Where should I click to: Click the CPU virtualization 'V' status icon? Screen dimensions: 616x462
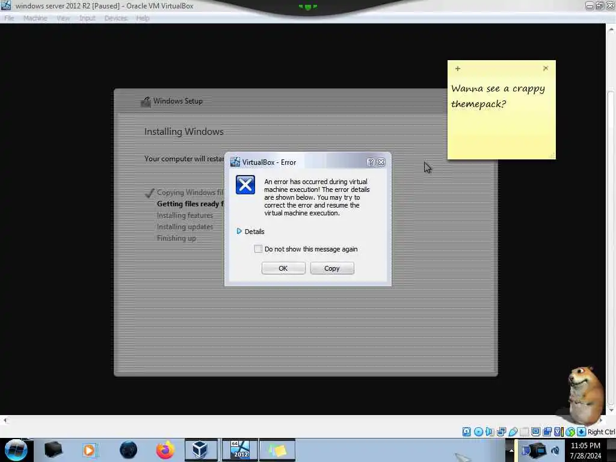[x=558, y=432]
